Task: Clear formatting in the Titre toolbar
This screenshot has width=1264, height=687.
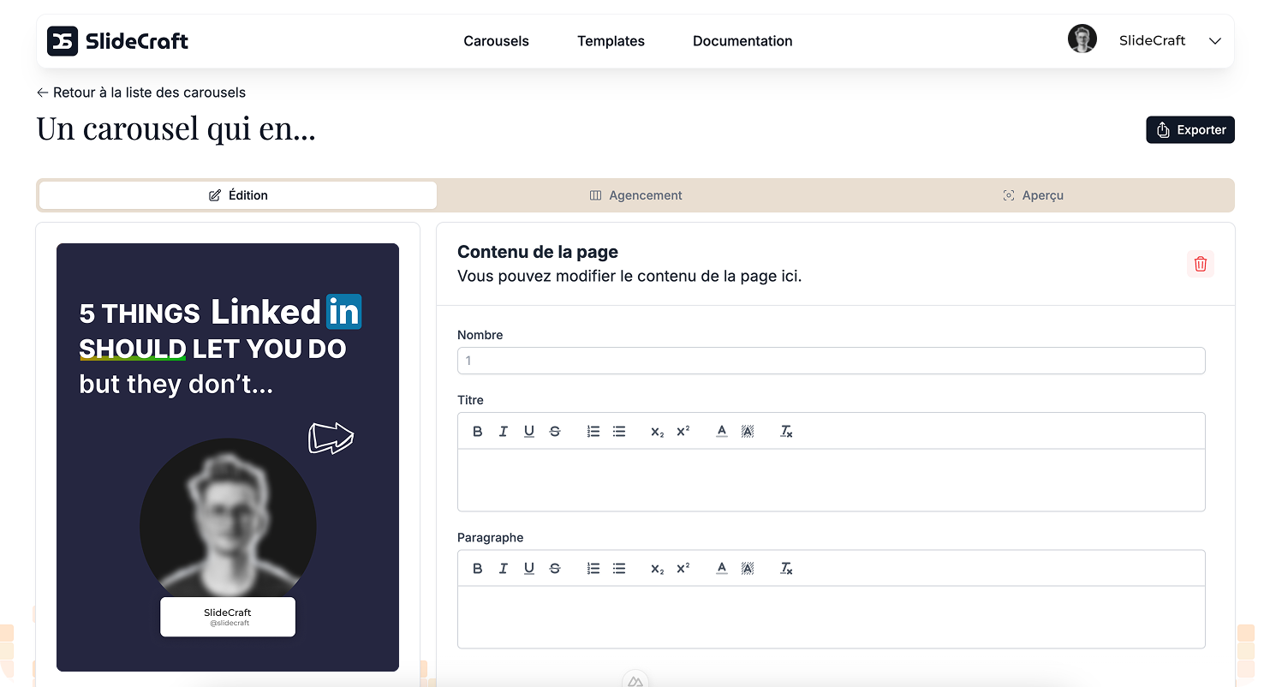Action: tap(786, 432)
